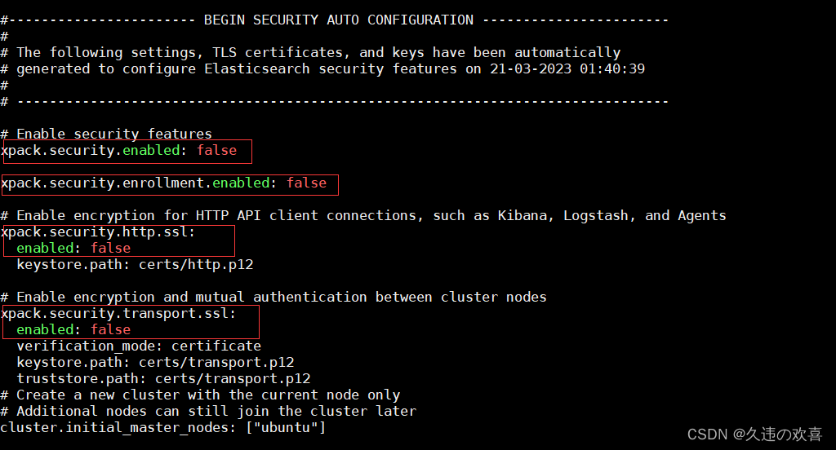Screen dimensions: 836x450
Task: Place cursor on xpack.security.http.ssl line
Action: [98, 232]
